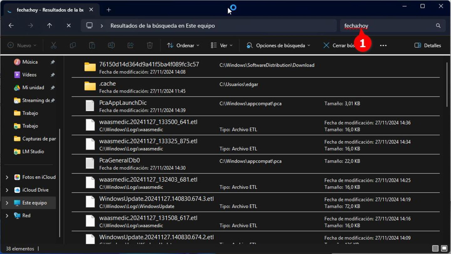Expand Fotos en iCloud in sidebar

coord(7,177)
